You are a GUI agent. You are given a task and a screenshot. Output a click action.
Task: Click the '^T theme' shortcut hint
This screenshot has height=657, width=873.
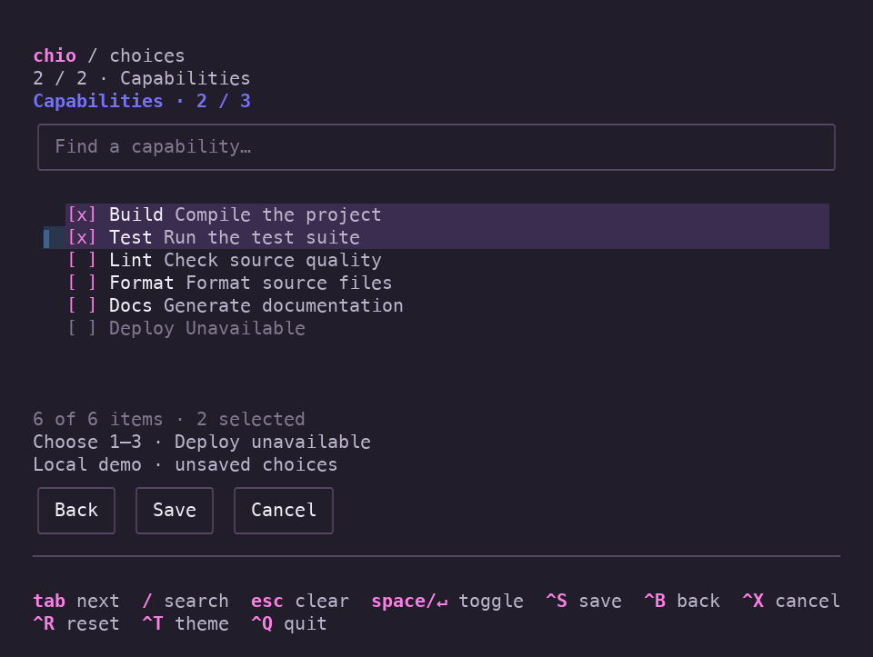tap(186, 624)
